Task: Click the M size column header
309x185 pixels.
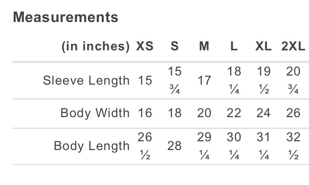Action: pyautogui.click(x=204, y=46)
